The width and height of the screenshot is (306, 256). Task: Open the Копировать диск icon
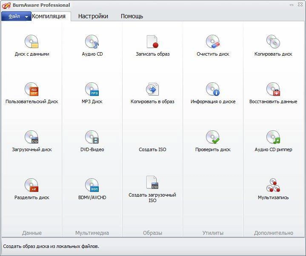[x=273, y=42]
